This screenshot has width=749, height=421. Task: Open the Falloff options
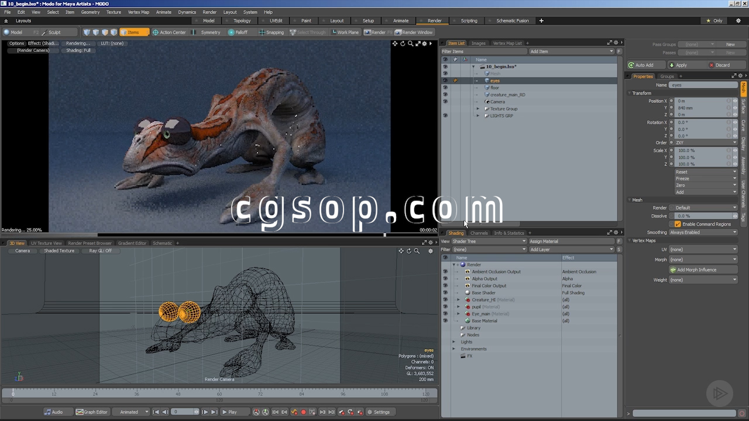(x=238, y=32)
